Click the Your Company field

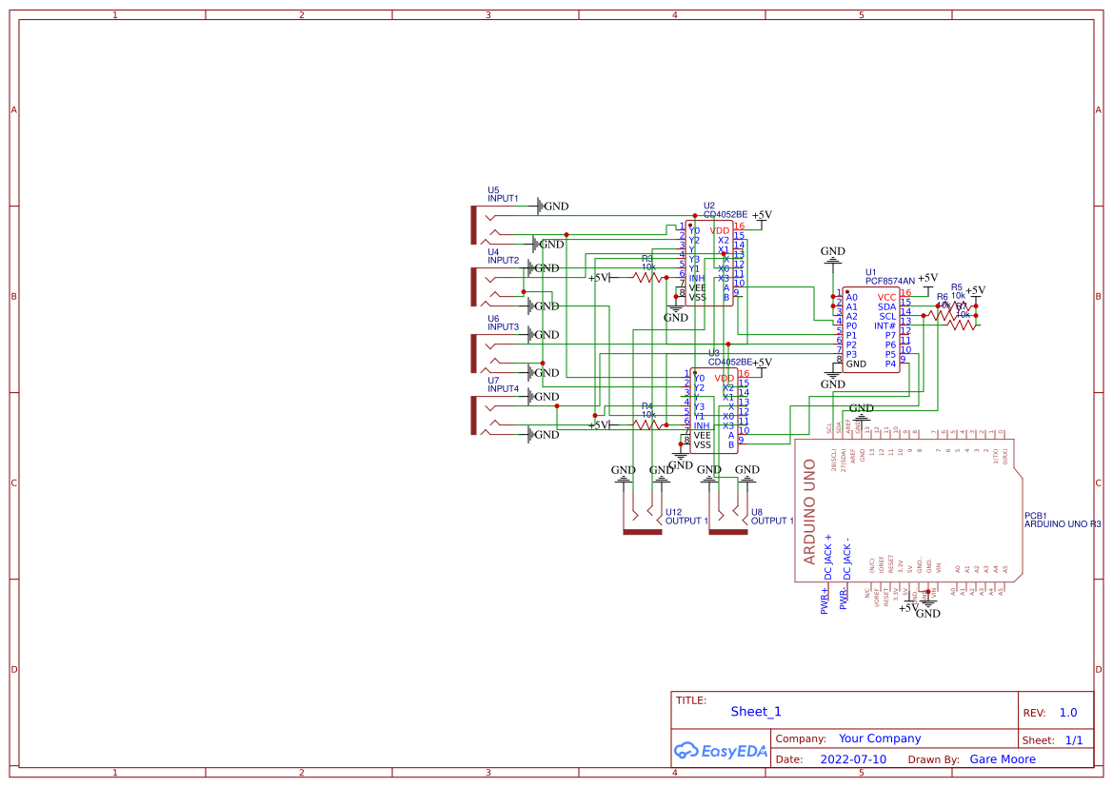tap(879, 738)
